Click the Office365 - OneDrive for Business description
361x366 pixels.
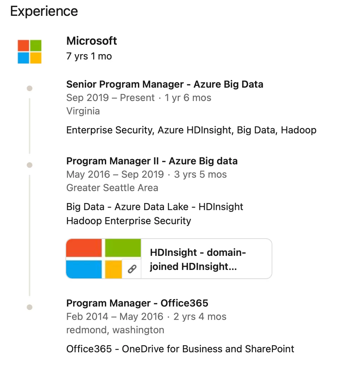coord(180,349)
